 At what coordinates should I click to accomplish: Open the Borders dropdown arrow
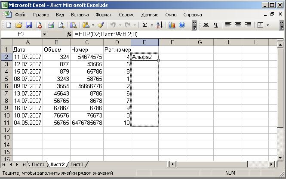click(268, 25)
